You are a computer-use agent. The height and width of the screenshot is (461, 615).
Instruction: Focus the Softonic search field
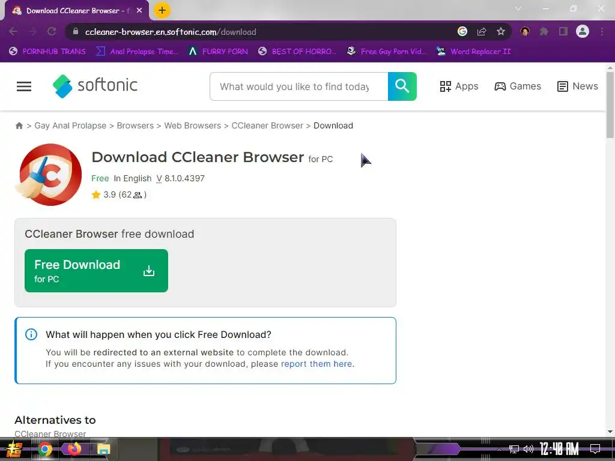click(299, 86)
